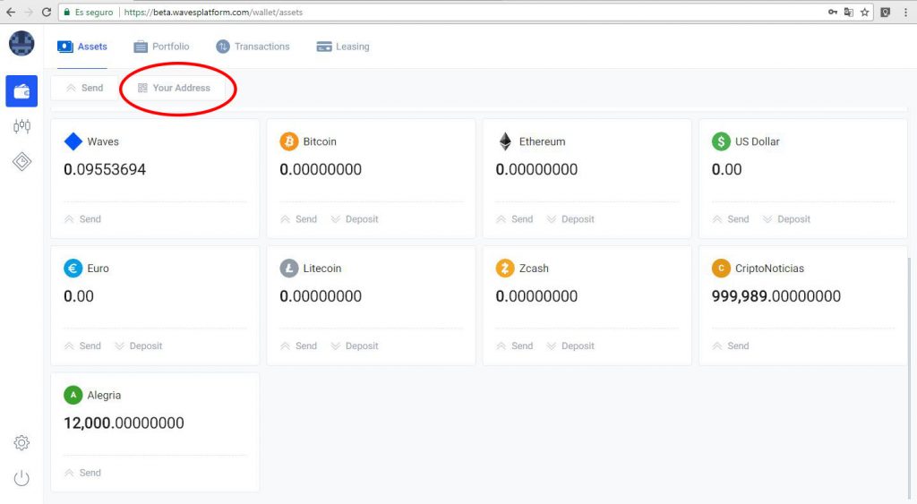The image size is (917, 504).
Task: Click the Alegria balance 12,000.00000000
Action: point(124,423)
